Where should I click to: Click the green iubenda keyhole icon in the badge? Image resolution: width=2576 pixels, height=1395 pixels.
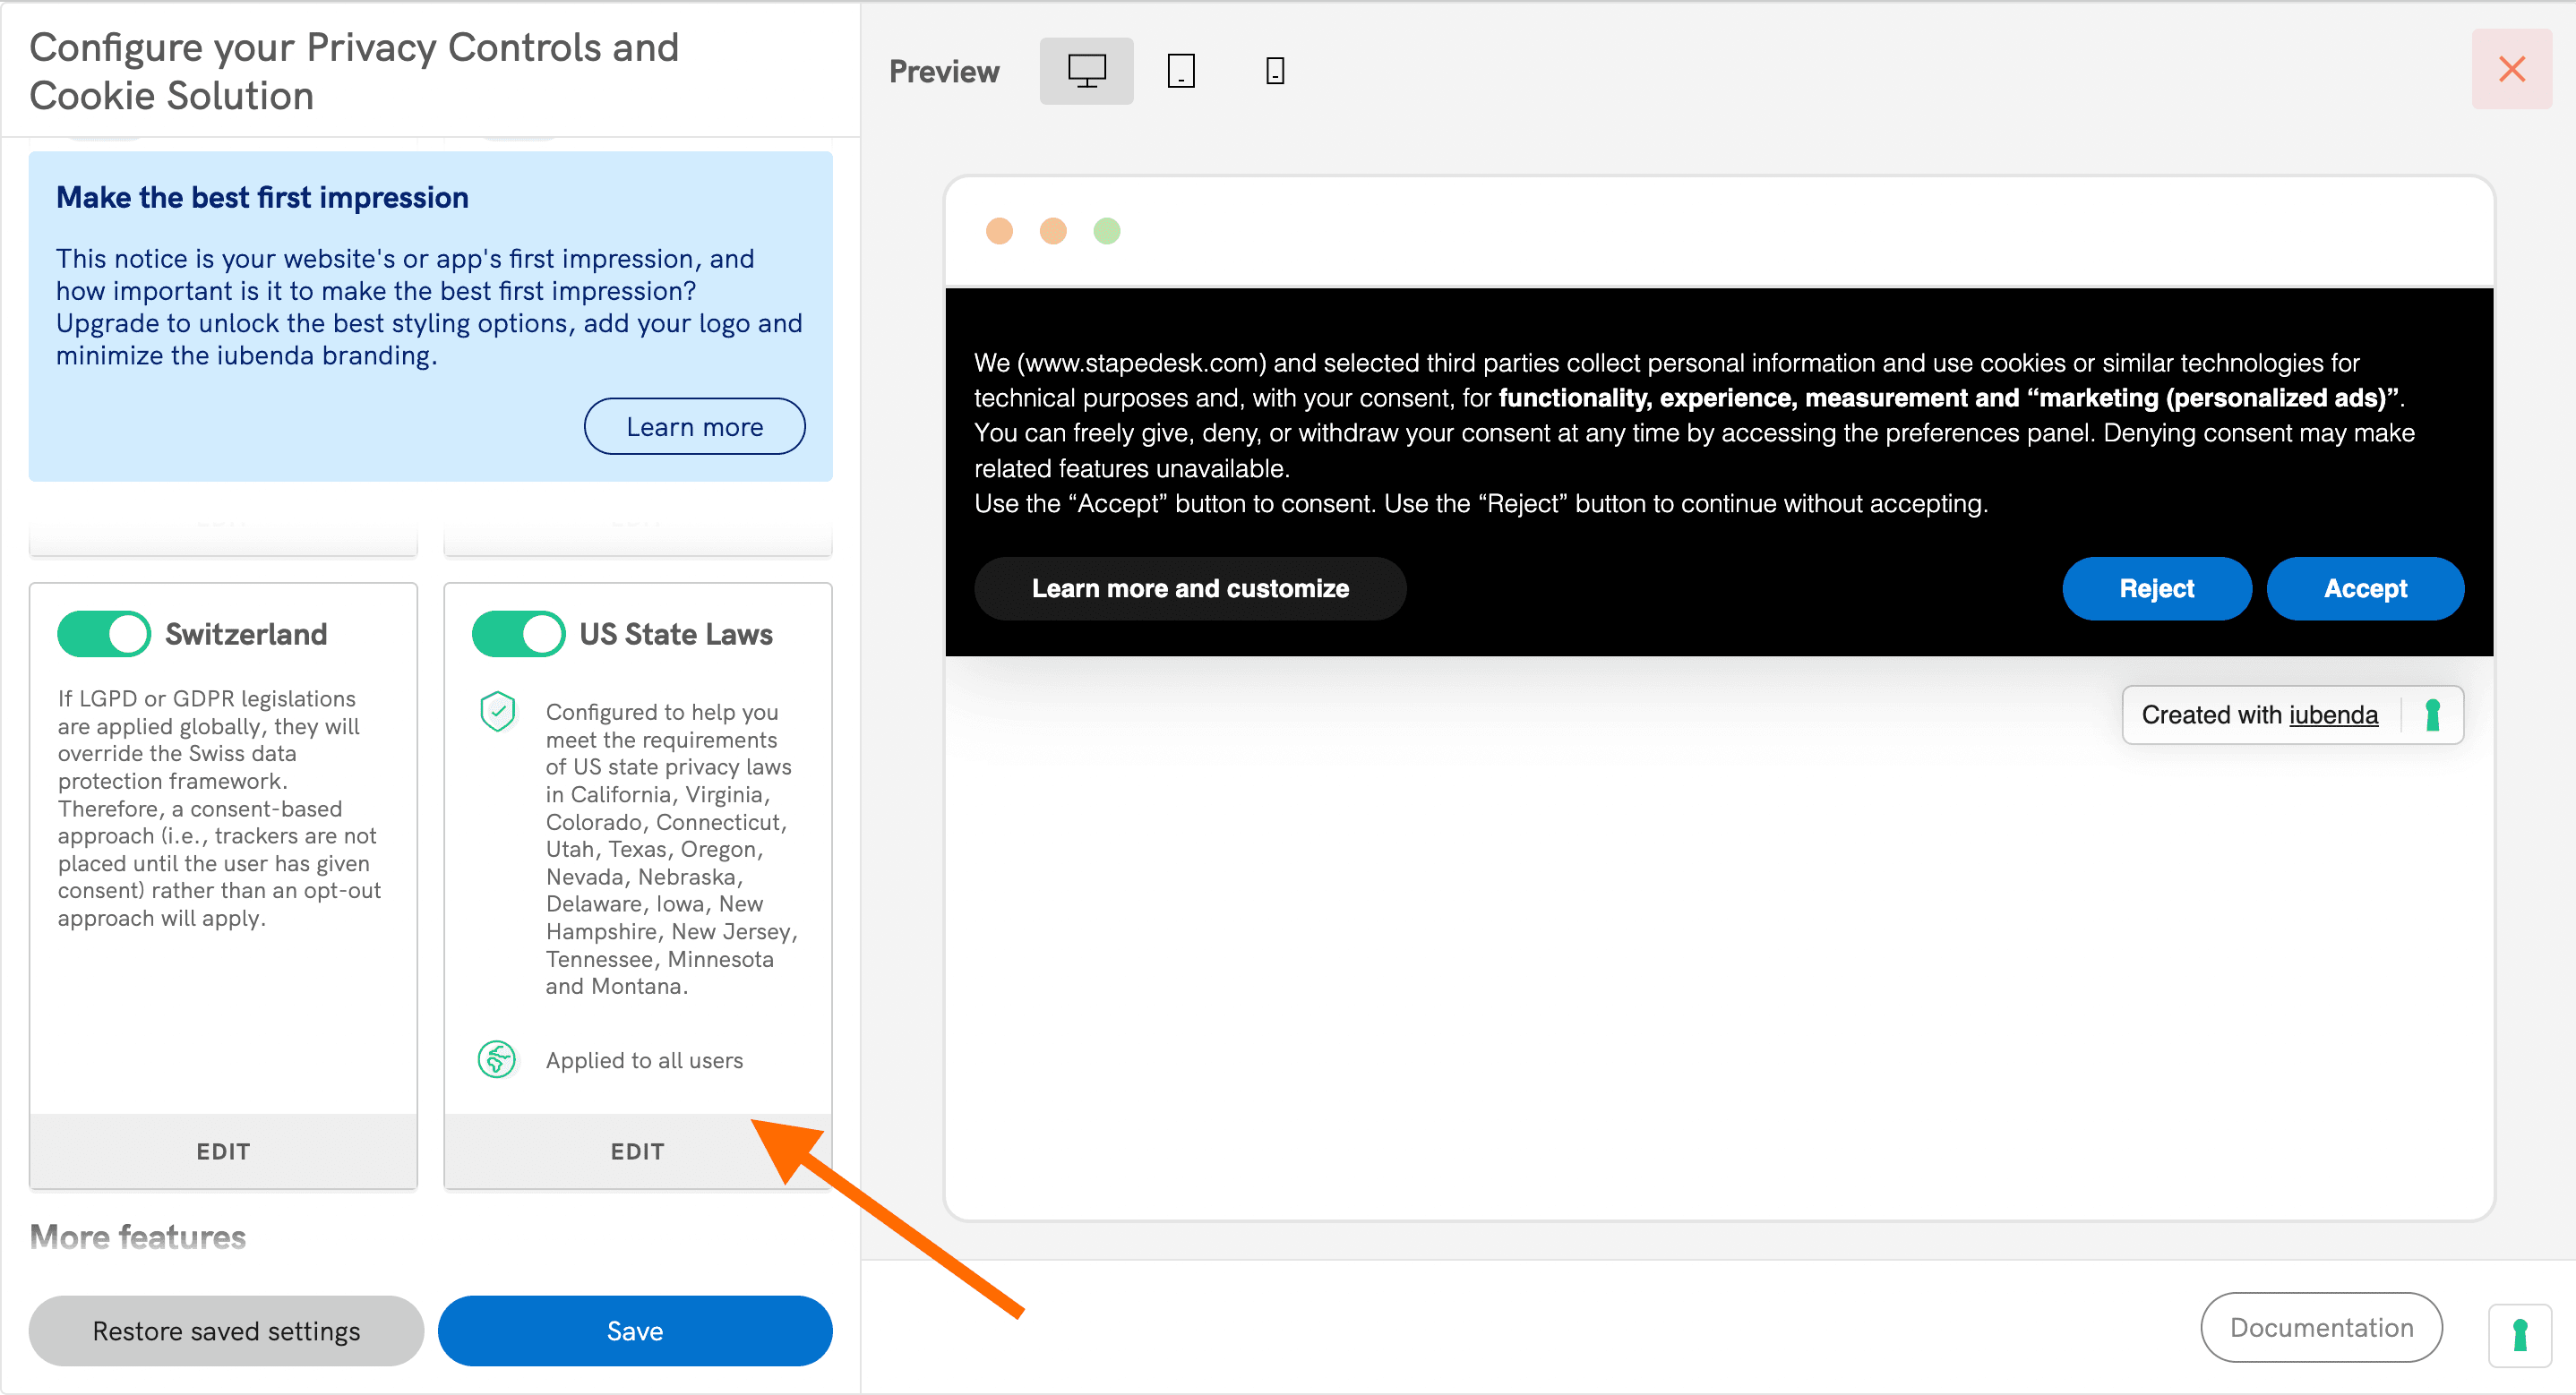tap(2432, 714)
